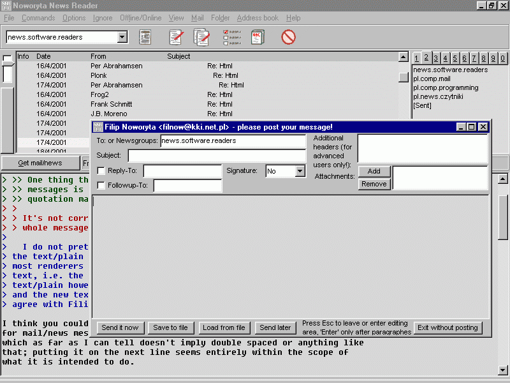This screenshot has width=510, height=383.
Task: Open the Commands menu
Action: [x=38, y=18]
